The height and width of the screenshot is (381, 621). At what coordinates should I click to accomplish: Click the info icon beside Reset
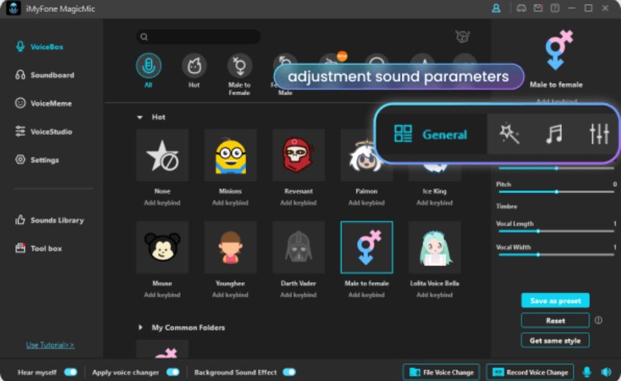point(599,320)
